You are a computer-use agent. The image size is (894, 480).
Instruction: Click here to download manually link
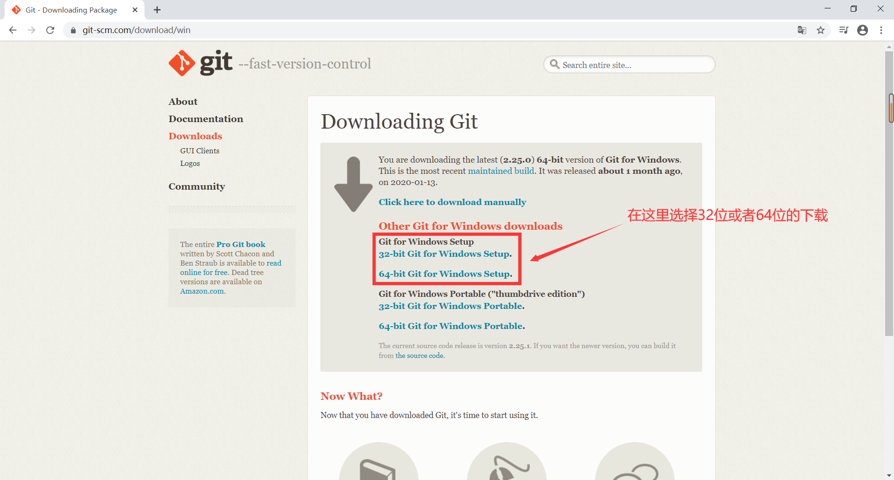click(452, 202)
